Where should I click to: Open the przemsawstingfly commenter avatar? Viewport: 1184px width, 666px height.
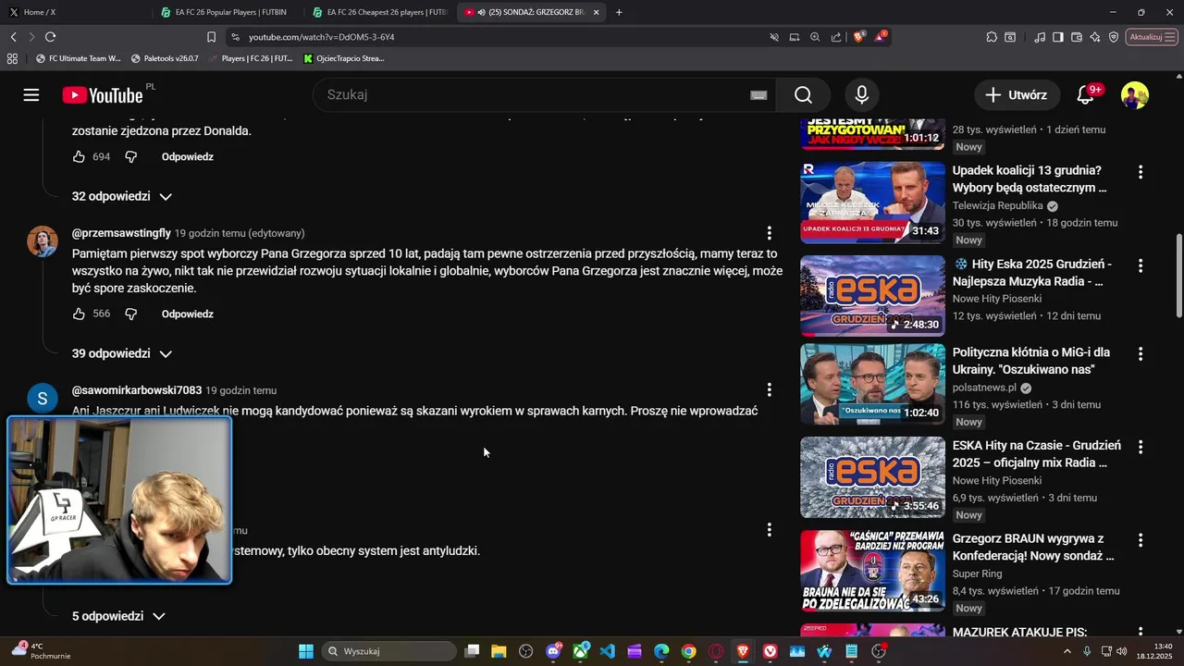click(43, 241)
